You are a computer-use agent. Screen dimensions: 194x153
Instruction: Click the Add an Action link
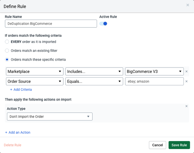pos(18,132)
